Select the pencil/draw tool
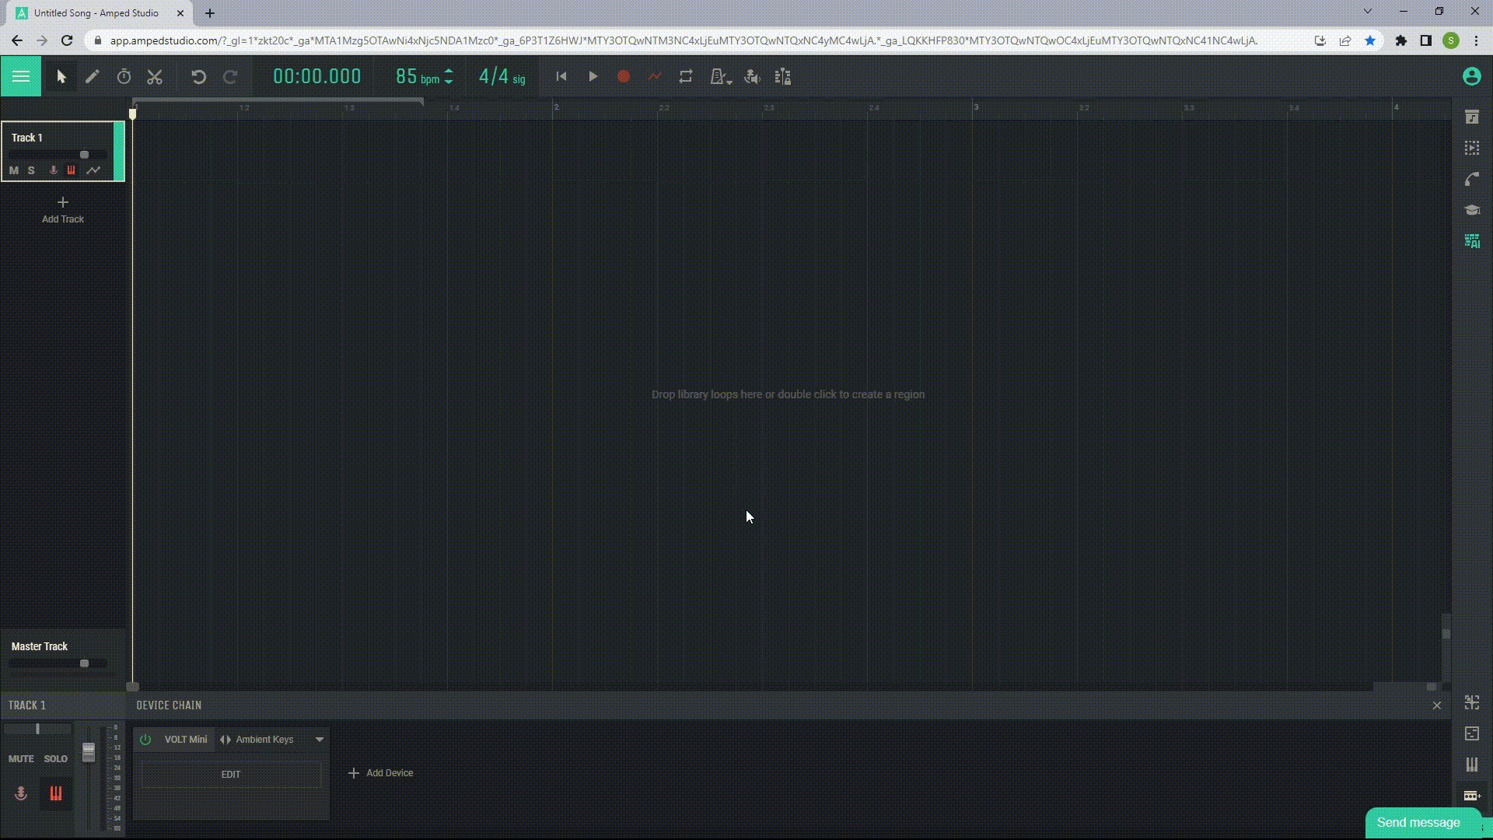 [91, 77]
